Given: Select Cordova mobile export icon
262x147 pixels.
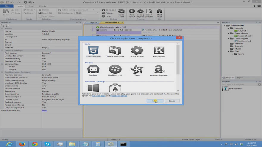Looking at the screenshot, I should [93, 70].
